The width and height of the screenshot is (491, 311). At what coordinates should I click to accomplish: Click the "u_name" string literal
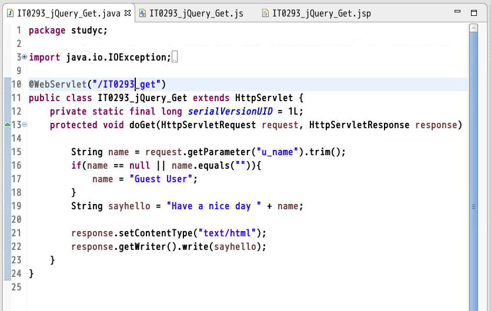click(x=277, y=152)
